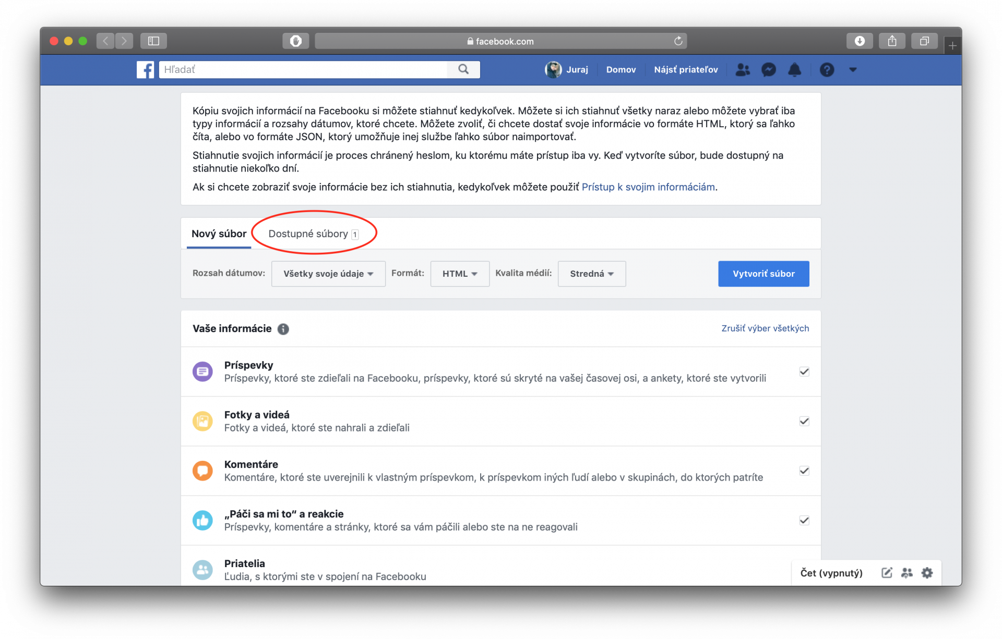The height and width of the screenshot is (639, 1002).
Task: Expand the account menu arrow
Action: coord(853,69)
